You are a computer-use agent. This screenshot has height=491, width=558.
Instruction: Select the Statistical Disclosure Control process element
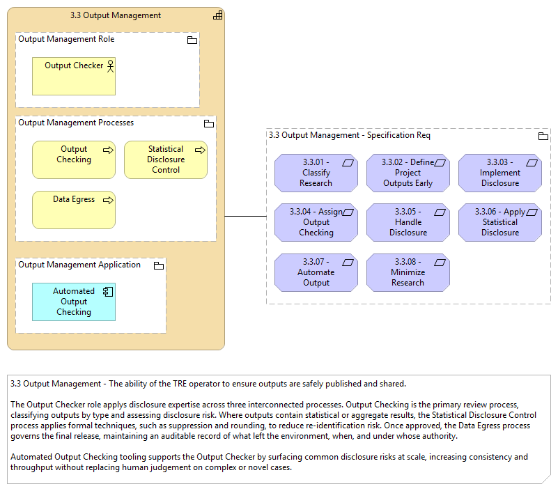[x=166, y=159]
